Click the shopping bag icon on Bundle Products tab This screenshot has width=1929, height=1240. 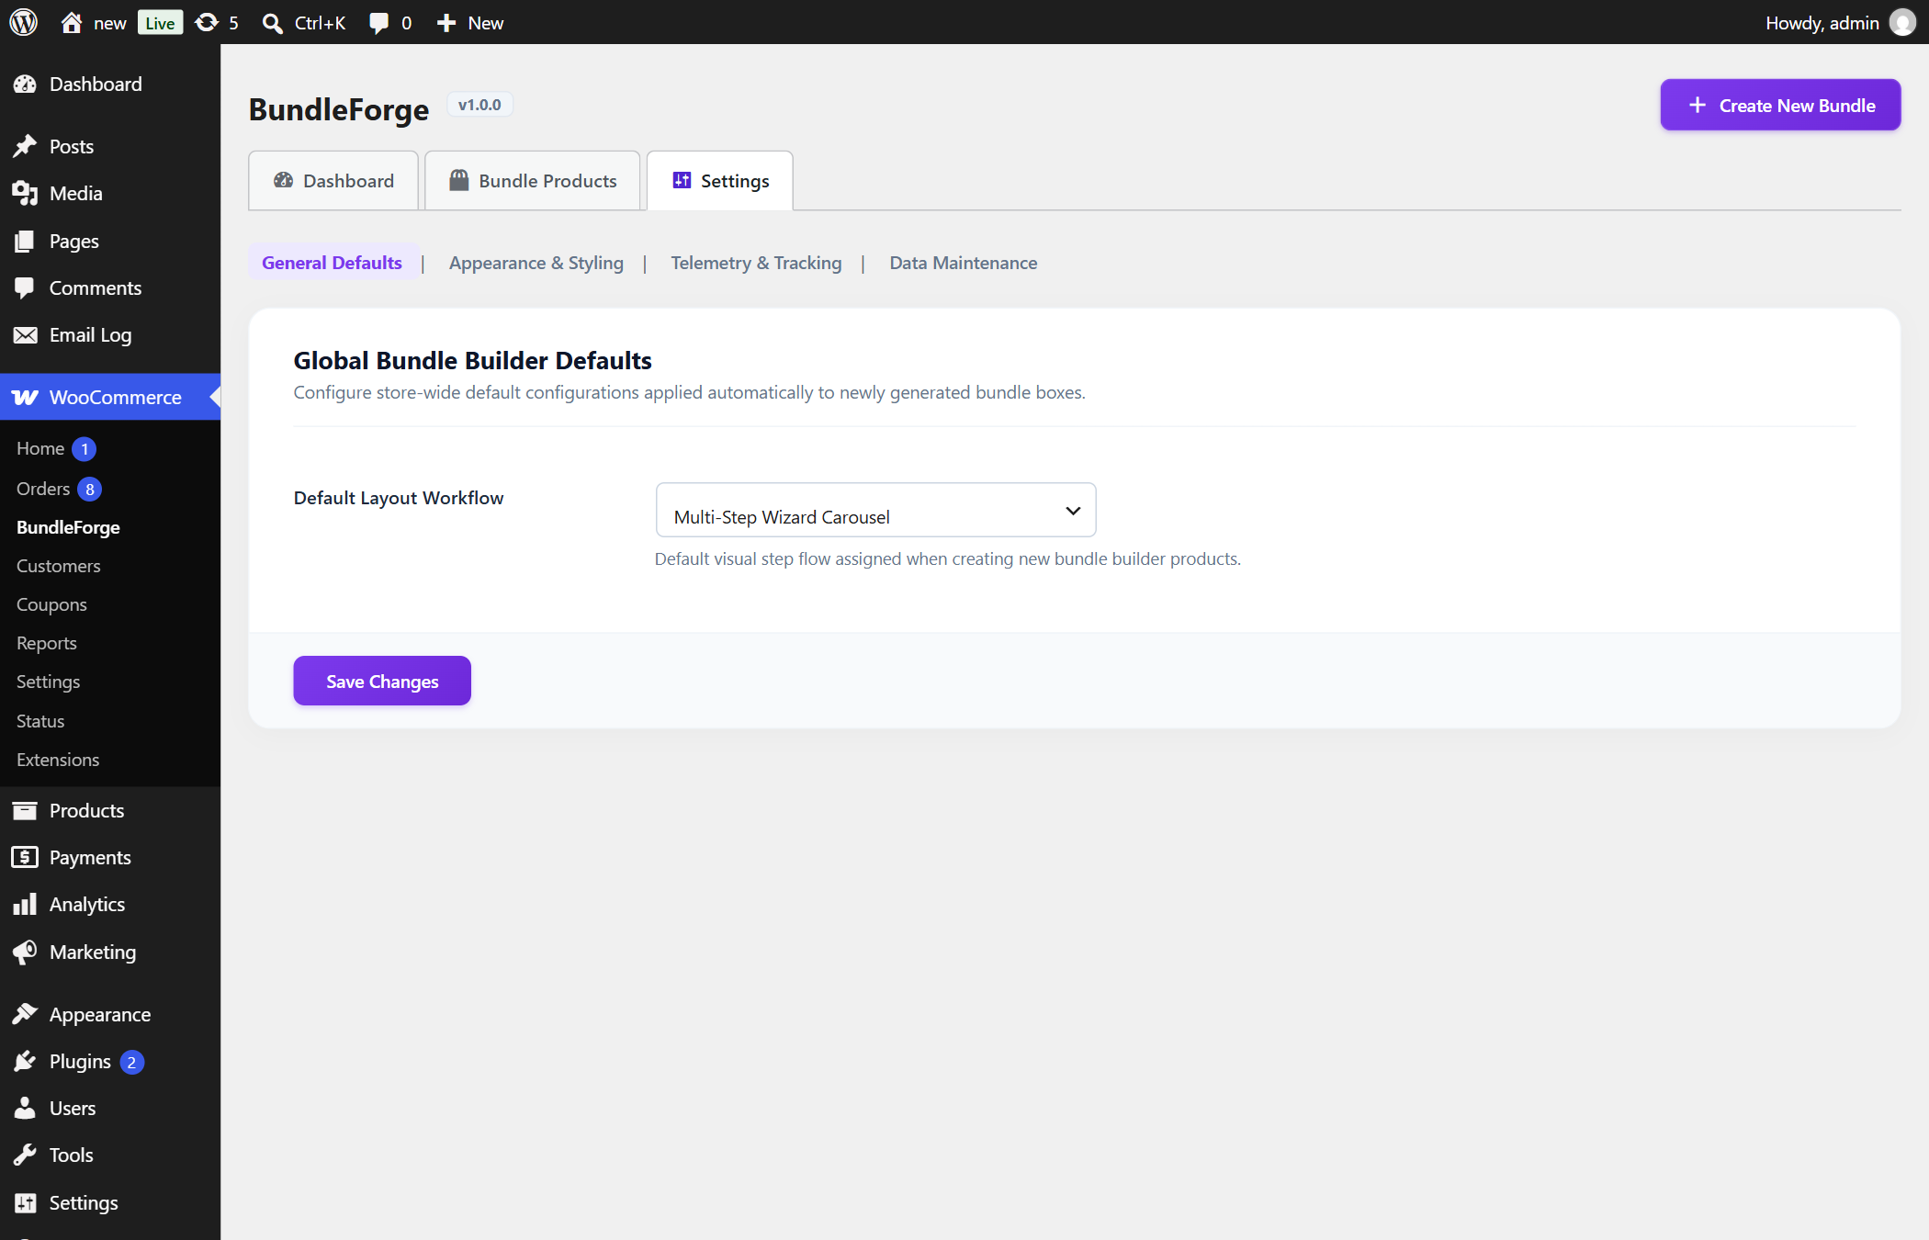(x=459, y=180)
